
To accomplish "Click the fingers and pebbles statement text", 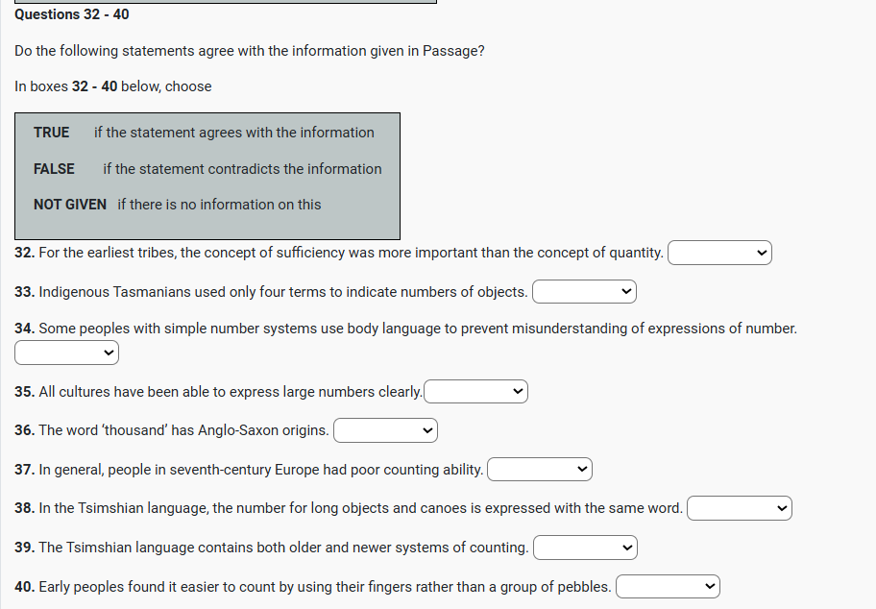I will pyautogui.click(x=325, y=586).
